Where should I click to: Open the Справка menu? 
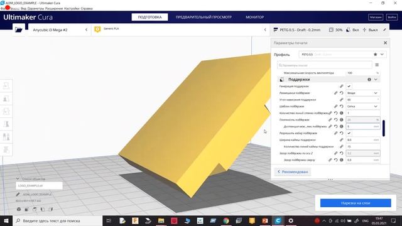point(87,8)
